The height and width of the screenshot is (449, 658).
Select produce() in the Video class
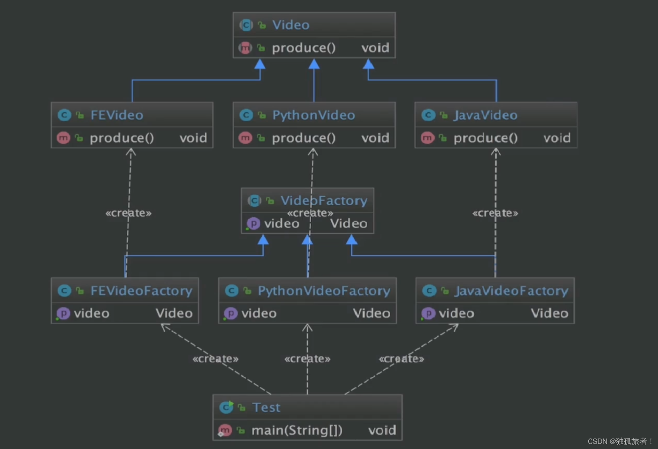point(304,48)
